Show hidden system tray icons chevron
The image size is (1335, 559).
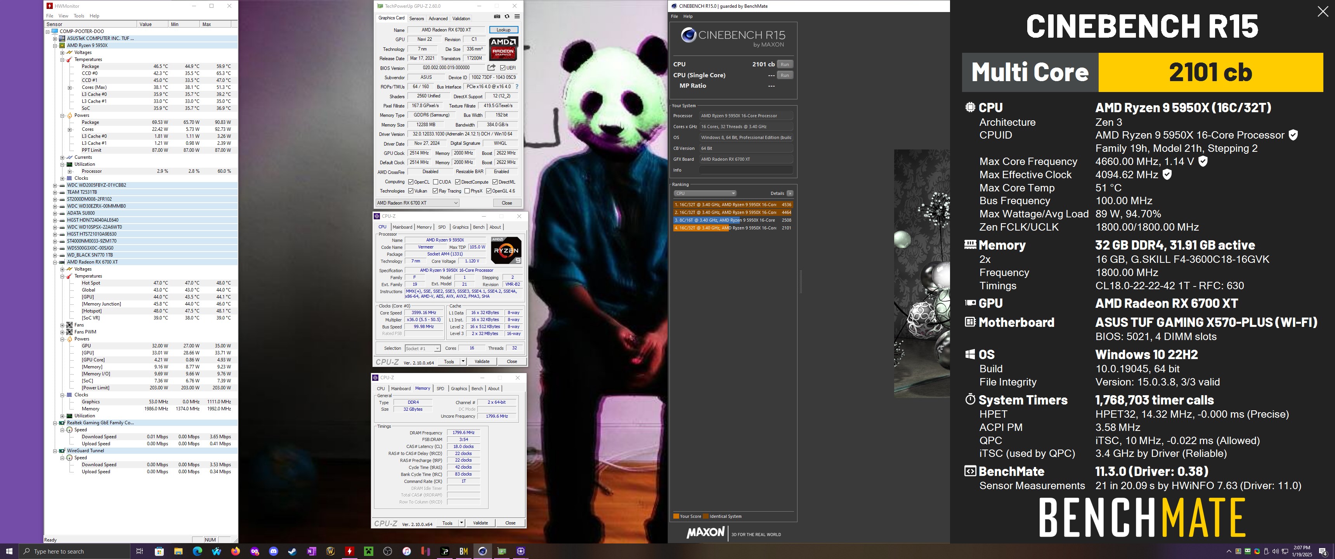click(x=1229, y=551)
